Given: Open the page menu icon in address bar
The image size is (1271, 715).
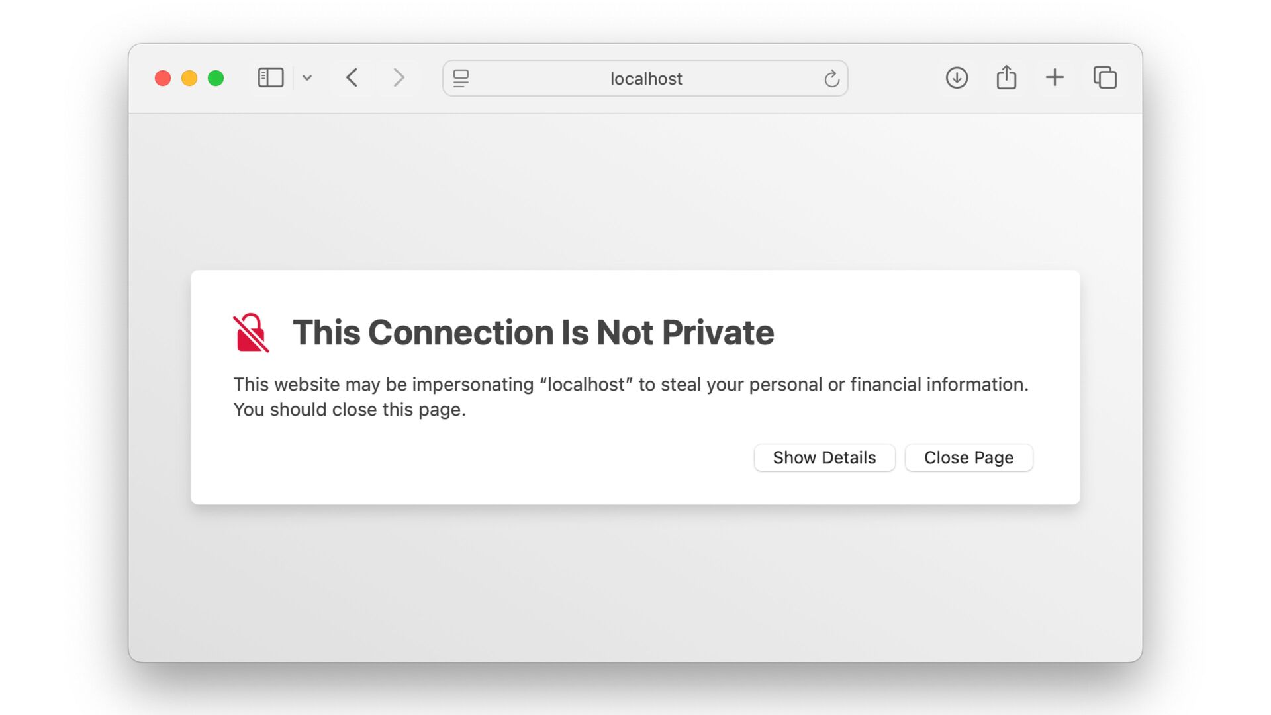Looking at the screenshot, I should point(461,79).
